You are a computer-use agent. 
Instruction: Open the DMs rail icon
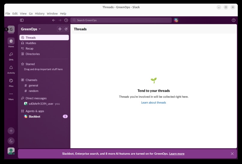click(x=11, y=54)
